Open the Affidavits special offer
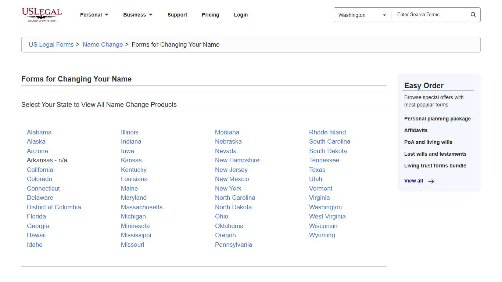This screenshot has width=502, height=282. coord(416,130)
